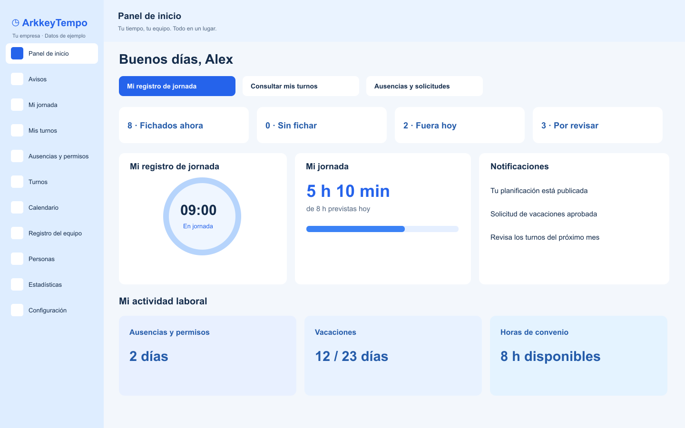The height and width of the screenshot is (428, 685).
Task: Open the 8 · Fichados ahora card
Action: click(x=184, y=125)
